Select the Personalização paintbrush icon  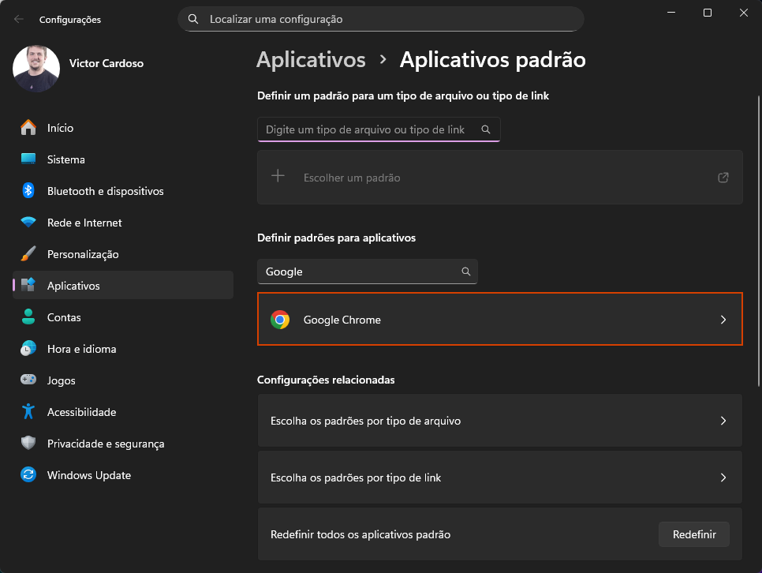coord(28,254)
